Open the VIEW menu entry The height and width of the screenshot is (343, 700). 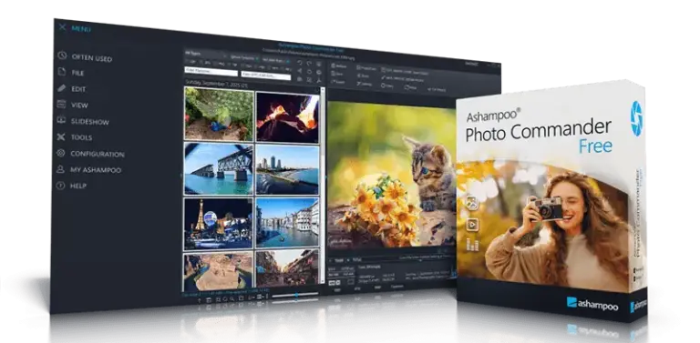coord(73,106)
